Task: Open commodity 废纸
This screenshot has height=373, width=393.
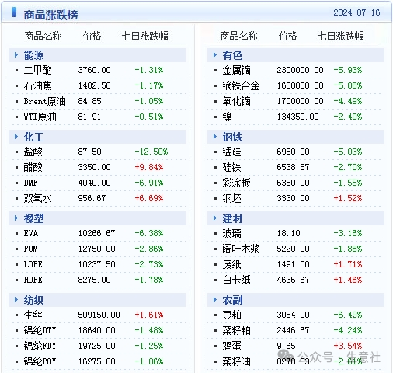Action: tap(231, 264)
